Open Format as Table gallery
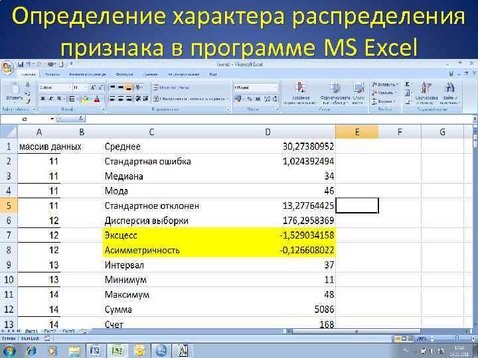 (x=335, y=93)
